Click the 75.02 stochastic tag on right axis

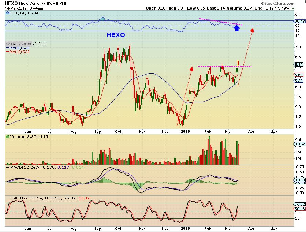299,204
